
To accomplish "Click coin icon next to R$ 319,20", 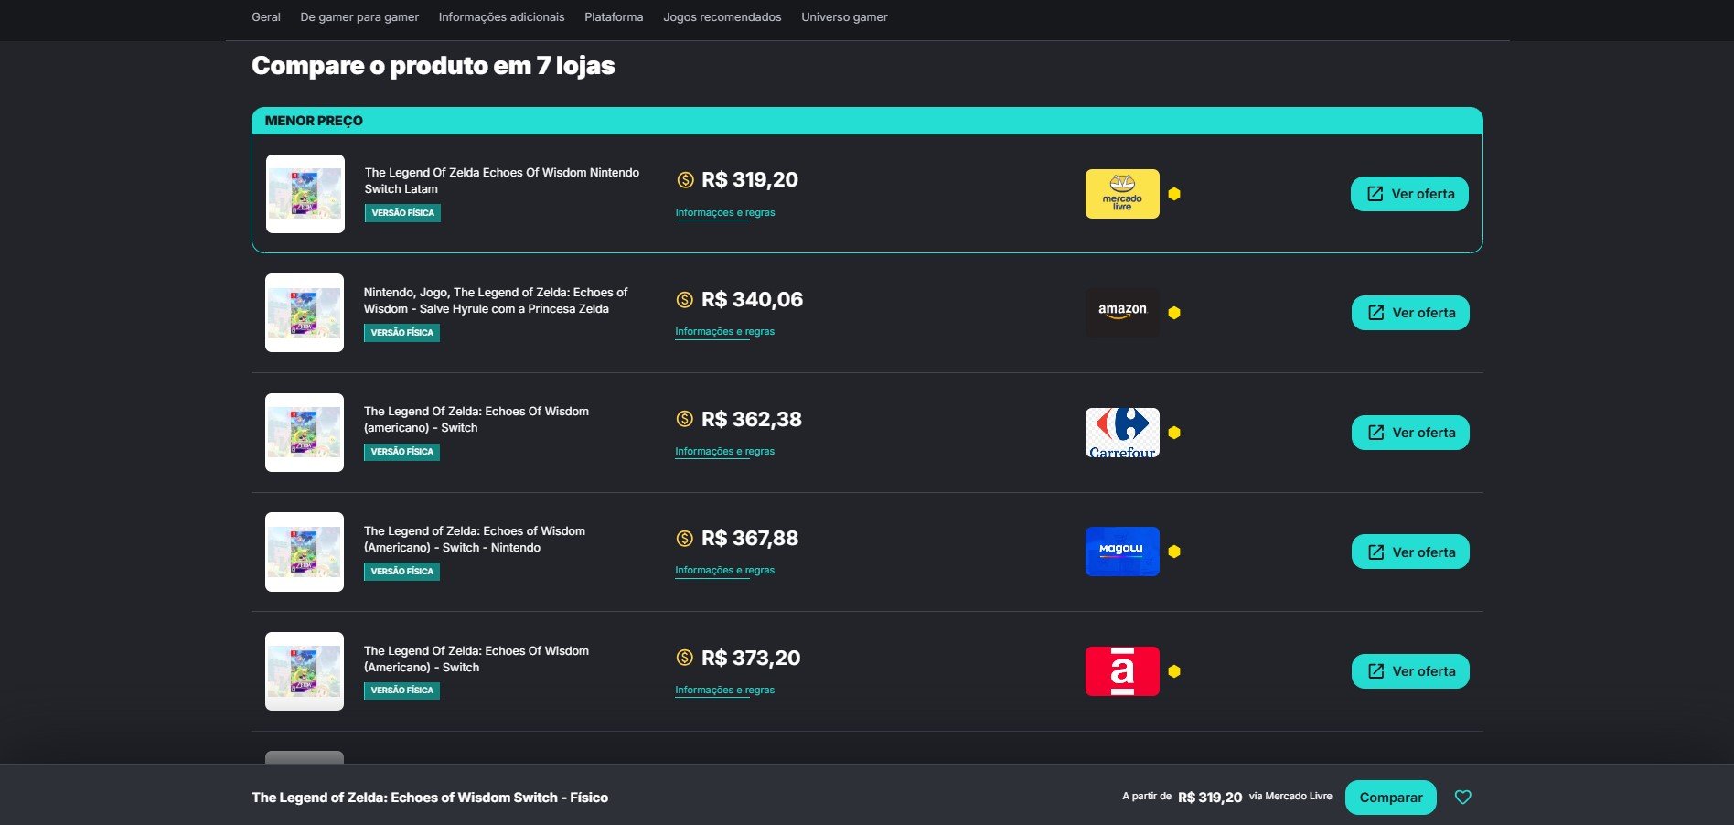I will coord(685,180).
